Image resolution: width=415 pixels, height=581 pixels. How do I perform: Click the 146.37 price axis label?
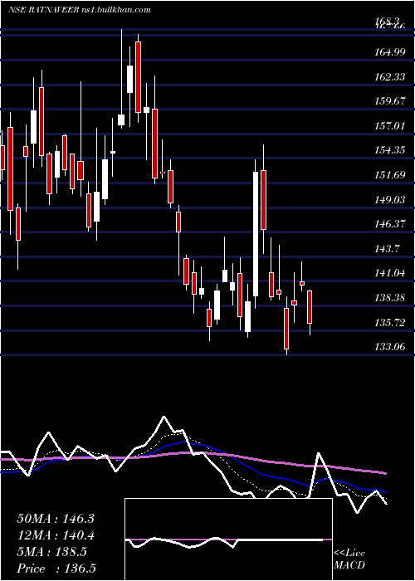coord(390,224)
